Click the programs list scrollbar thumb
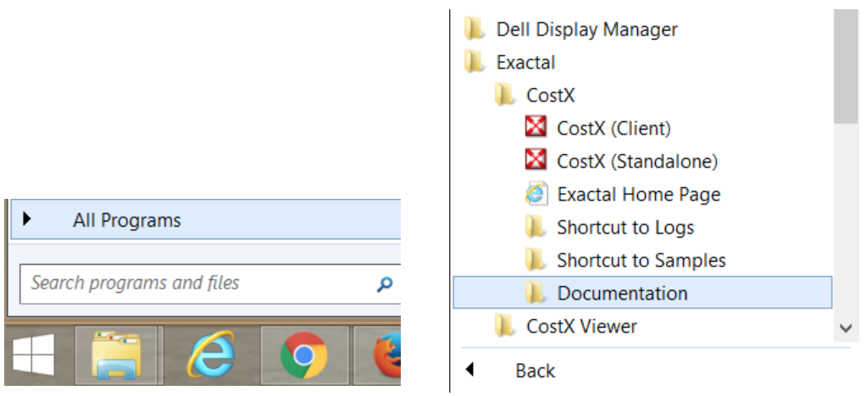 (846, 66)
